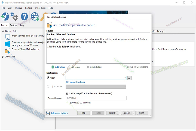Expand the Other Tasks tree section
196x131 pixels.
click(3, 57)
